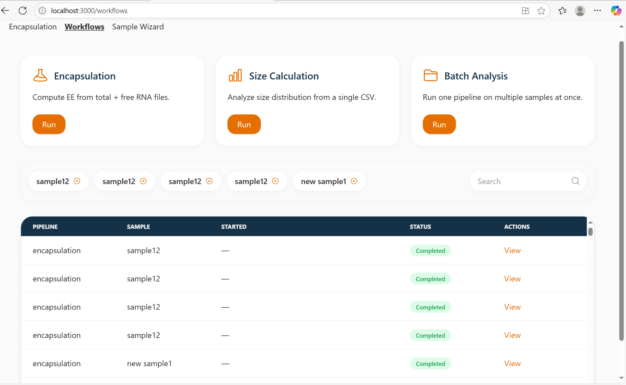Click the site information icon in address bar
This screenshot has height=385, width=626.
point(42,10)
